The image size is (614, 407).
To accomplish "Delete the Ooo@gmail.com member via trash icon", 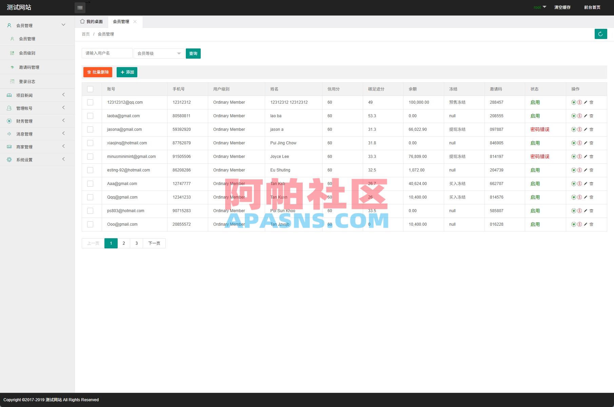I will point(592,224).
